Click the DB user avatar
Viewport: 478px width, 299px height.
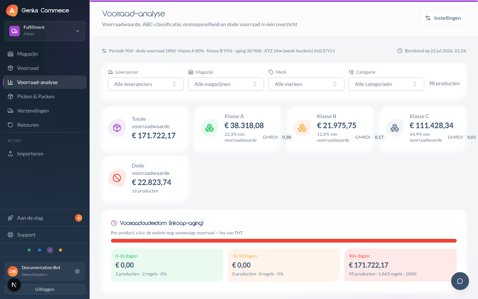pyautogui.click(x=13, y=271)
